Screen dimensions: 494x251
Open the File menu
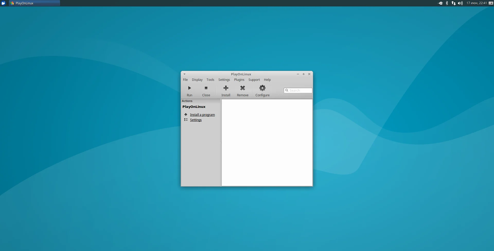tap(185, 80)
